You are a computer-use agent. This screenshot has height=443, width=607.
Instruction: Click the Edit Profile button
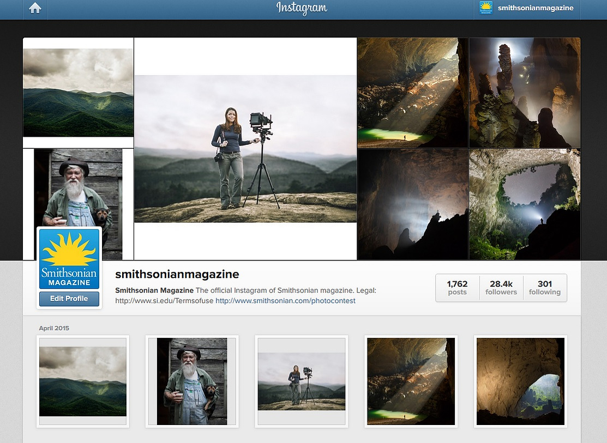click(69, 299)
